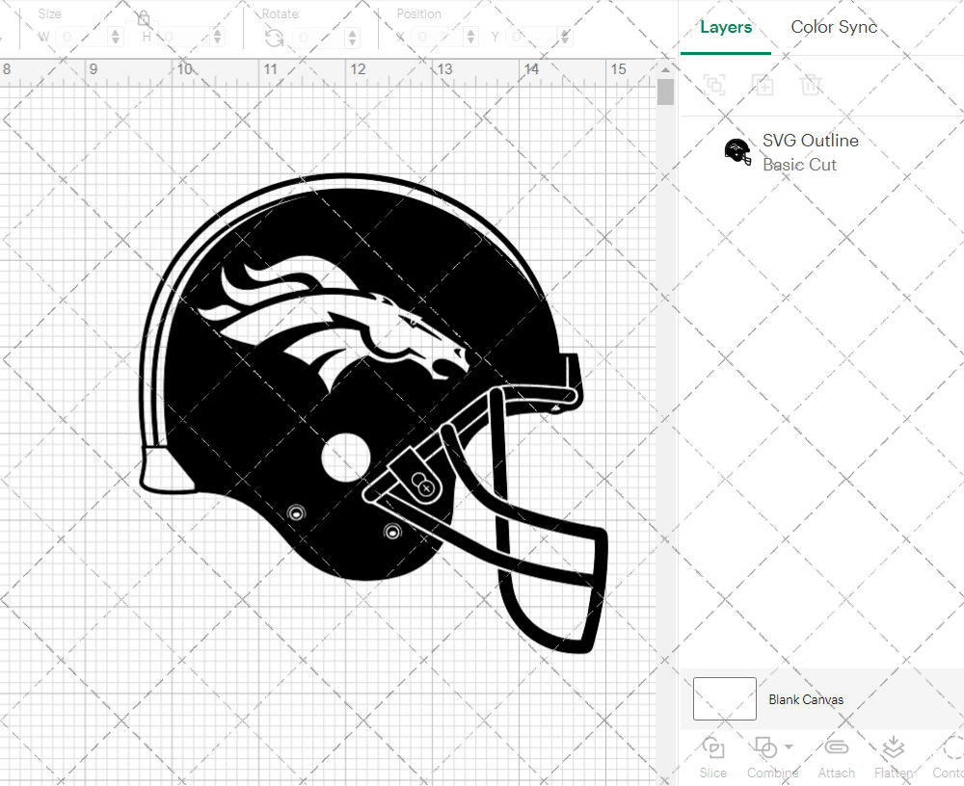Click the Width stepper up arrow
The width and height of the screenshot is (964, 786).
click(x=116, y=32)
